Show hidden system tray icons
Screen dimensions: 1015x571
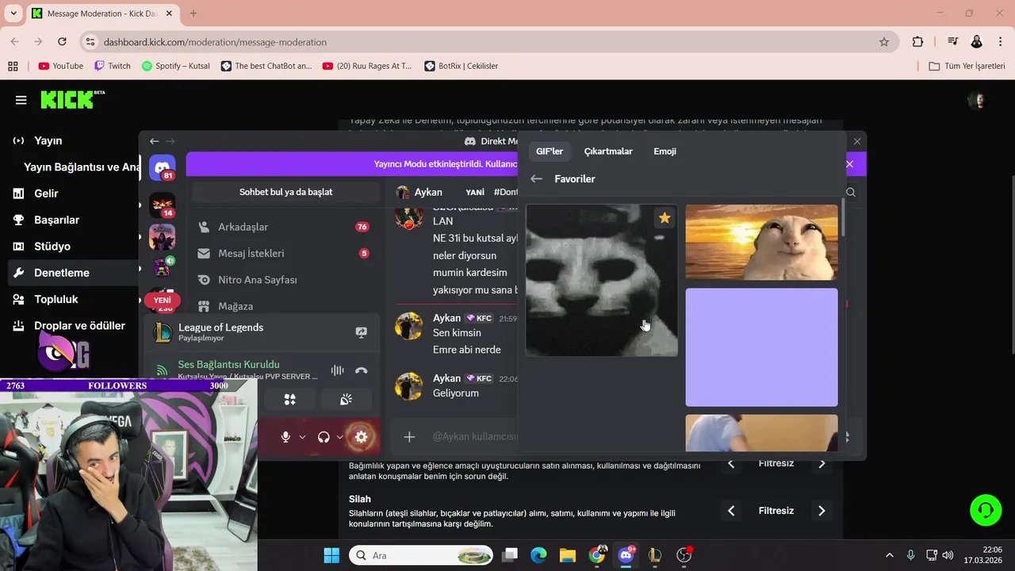pos(889,555)
